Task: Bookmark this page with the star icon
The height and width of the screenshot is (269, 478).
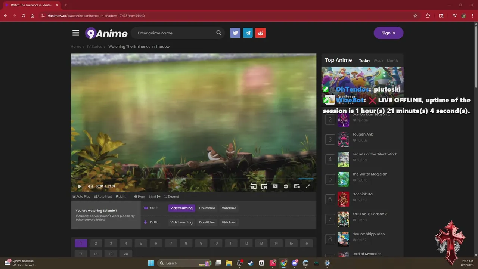Action: click(415, 16)
